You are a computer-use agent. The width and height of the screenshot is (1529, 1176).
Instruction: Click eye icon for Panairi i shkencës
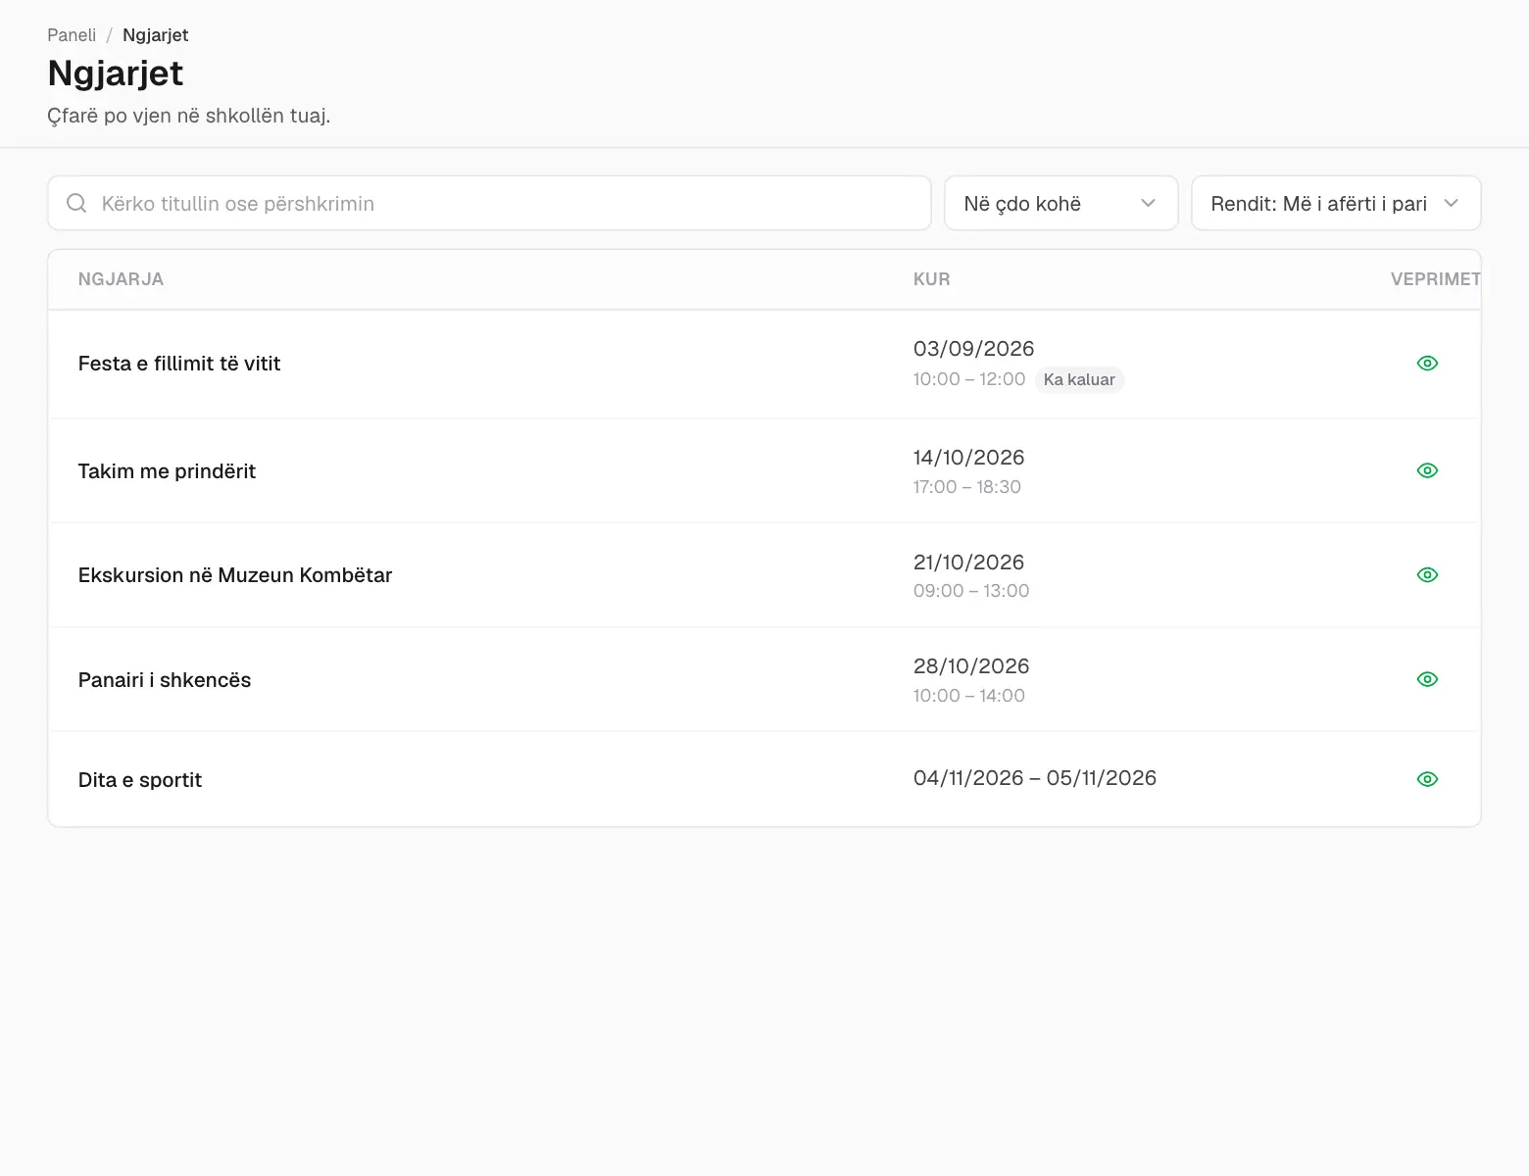[1427, 679]
